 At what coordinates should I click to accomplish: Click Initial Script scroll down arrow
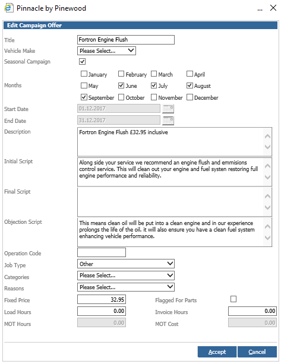point(267,177)
